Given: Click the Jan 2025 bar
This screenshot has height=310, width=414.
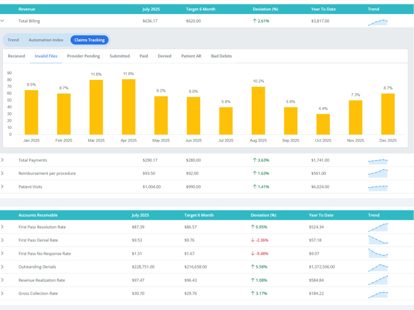Looking at the screenshot, I should pos(31,112).
